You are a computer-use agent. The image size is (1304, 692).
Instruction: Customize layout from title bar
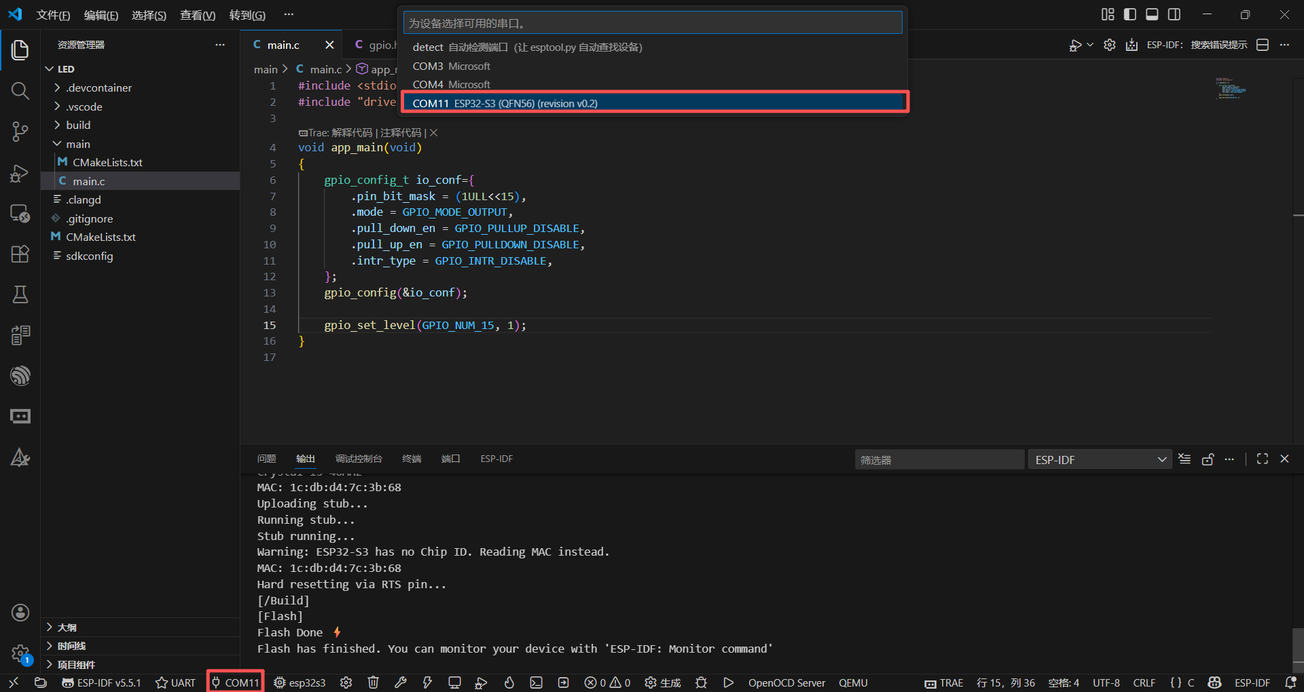click(1108, 14)
